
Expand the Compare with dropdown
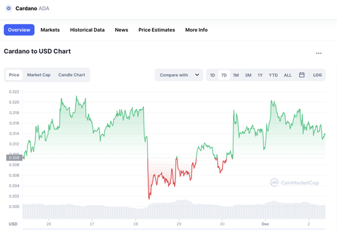pyautogui.click(x=179, y=75)
